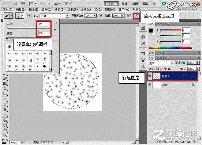Open the 视图(V) menu
This screenshot has height=145, width=202.
click(x=110, y=9)
